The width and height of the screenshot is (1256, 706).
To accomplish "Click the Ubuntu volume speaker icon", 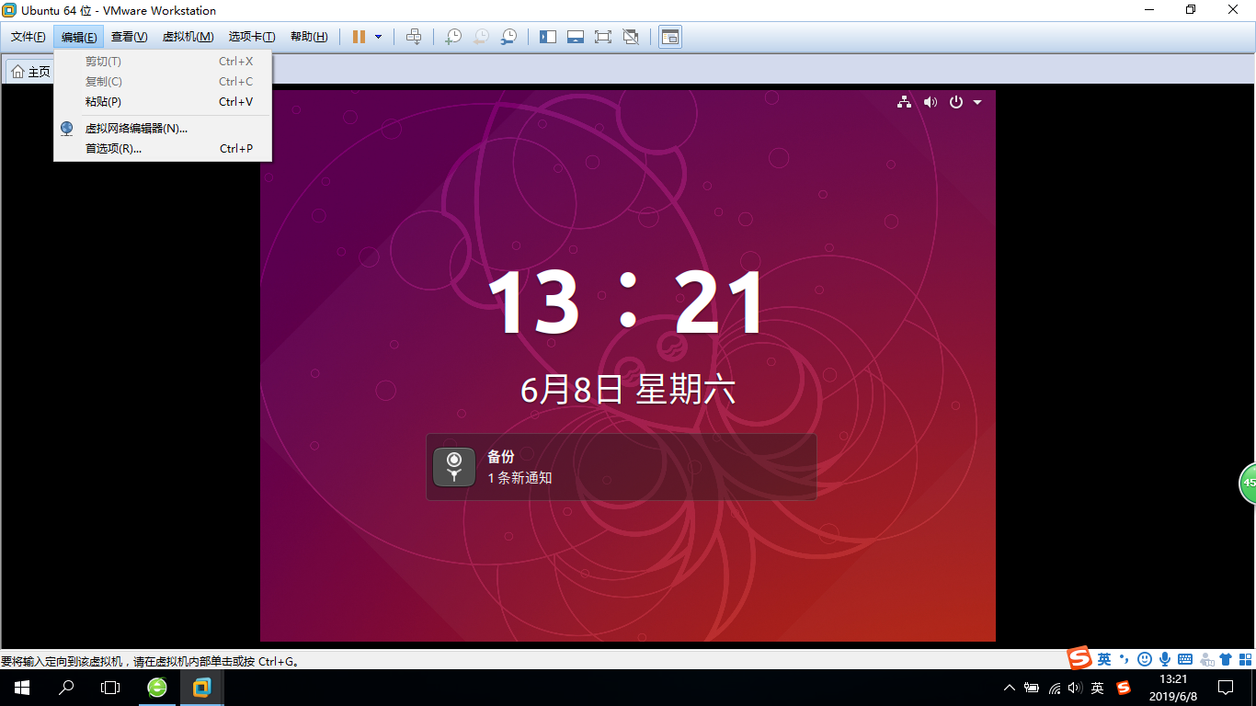I will pos(931,102).
